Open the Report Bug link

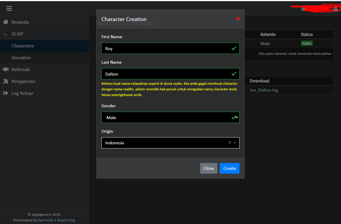[66, 220]
